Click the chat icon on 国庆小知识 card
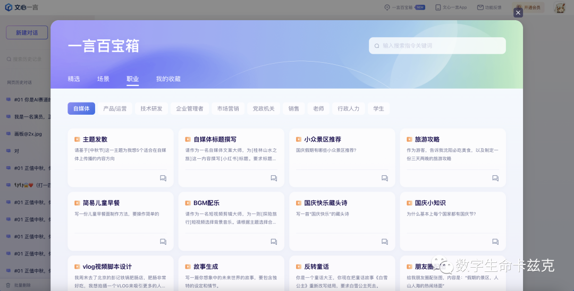The image size is (574, 291). tap(495, 242)
